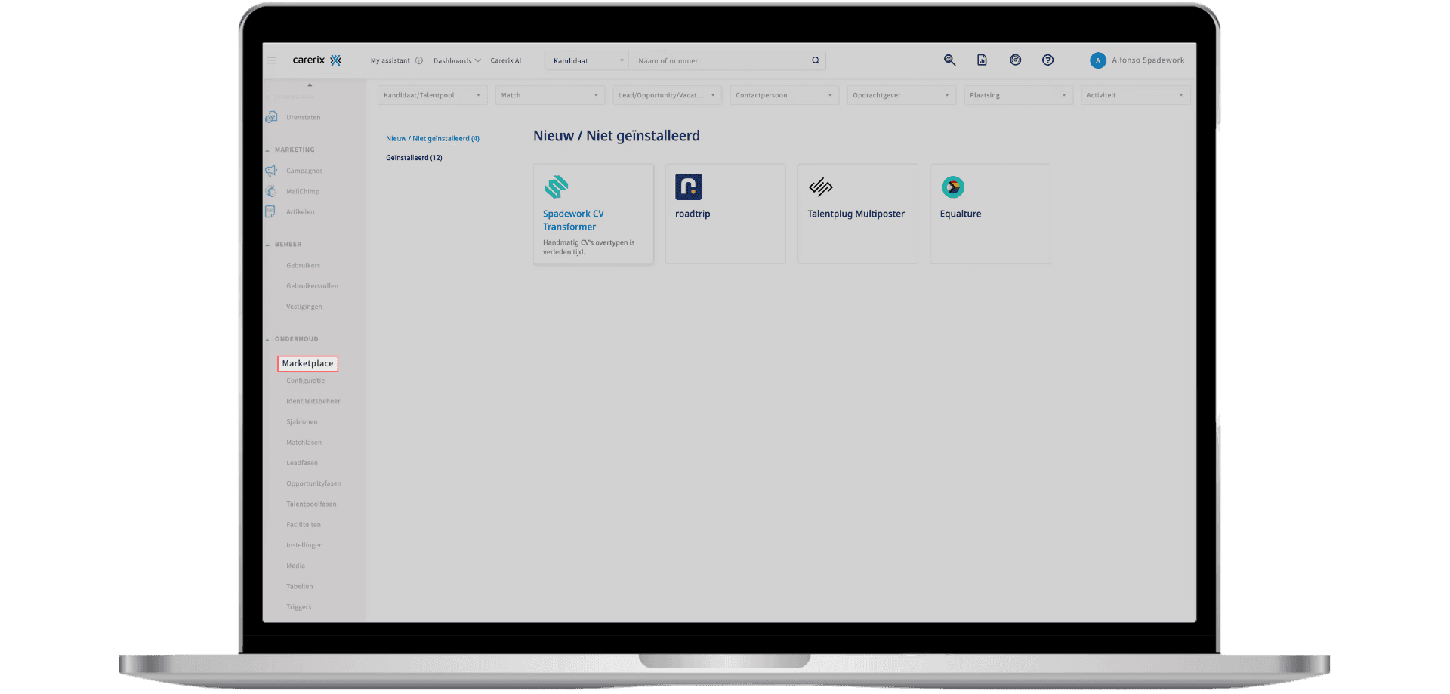Click the MailChimp icon in sidebar
The image size is (1450, 694).
(x=271, y=191)
